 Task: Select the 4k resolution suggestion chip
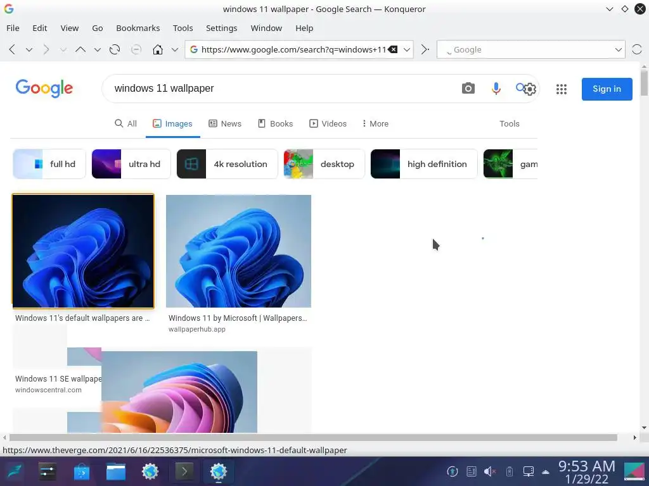coord(227,164)
